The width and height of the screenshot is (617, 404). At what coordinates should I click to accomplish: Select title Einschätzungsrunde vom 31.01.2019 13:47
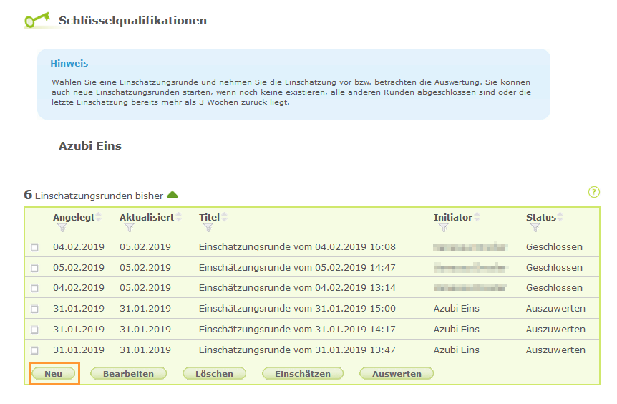[297, 350]
